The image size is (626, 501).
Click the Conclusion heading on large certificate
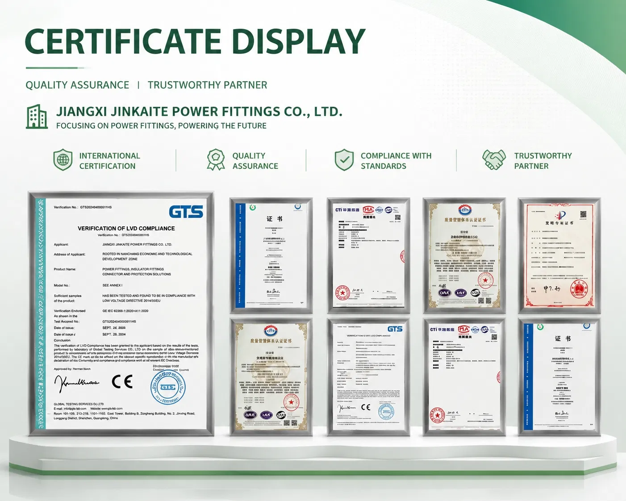[x=62, y=340]
